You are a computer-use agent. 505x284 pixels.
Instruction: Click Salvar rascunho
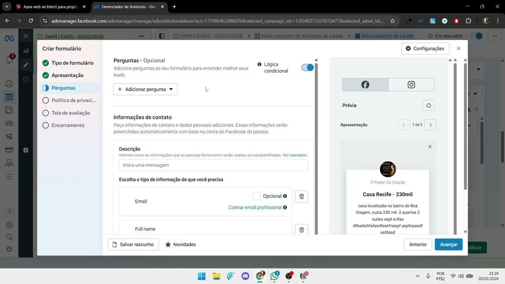click(133, 245)
